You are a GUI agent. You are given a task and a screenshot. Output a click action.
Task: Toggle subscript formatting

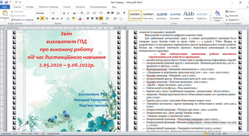click(x=57, y=18)
